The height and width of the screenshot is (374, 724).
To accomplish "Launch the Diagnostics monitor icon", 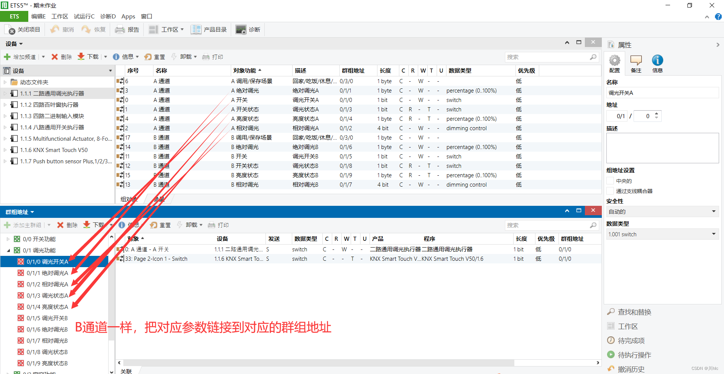I will [x=241, y=30].
